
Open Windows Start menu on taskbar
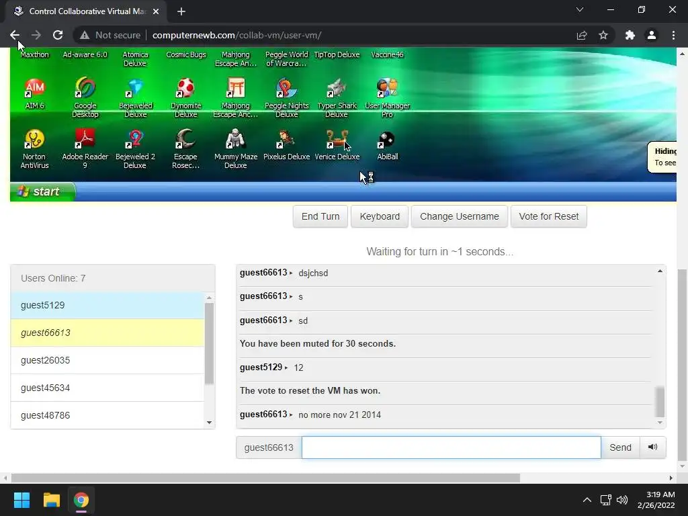(x=21, y=500)
